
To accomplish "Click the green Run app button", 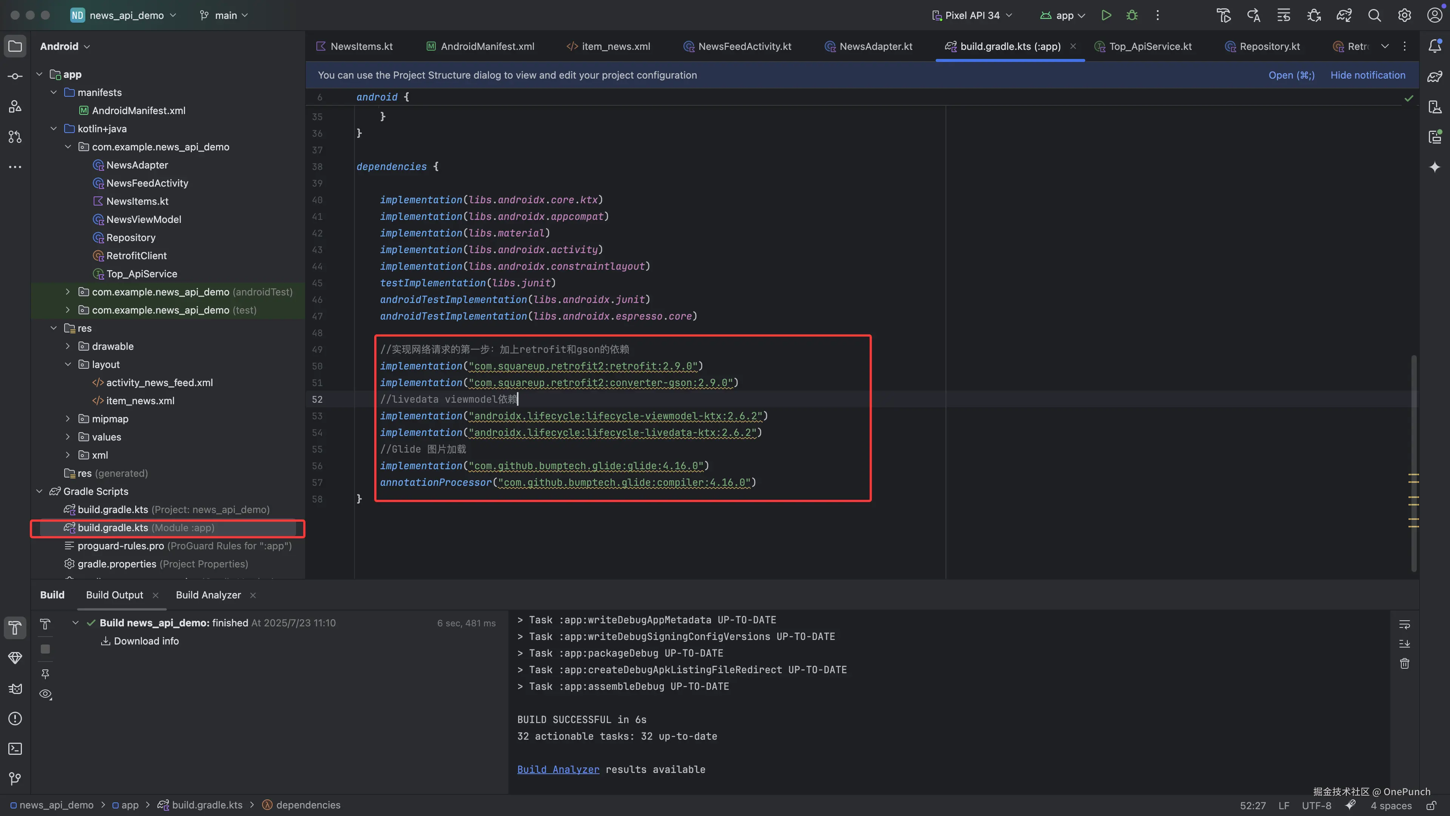I will (1106, 15).
